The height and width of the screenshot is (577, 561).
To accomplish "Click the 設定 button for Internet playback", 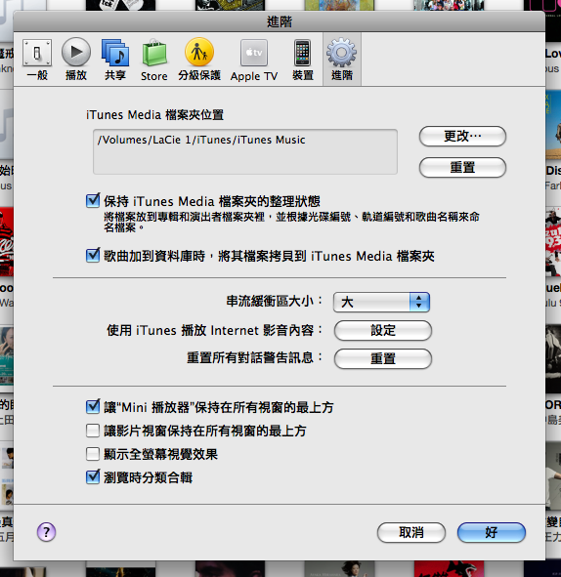I will tap(383, 330).
